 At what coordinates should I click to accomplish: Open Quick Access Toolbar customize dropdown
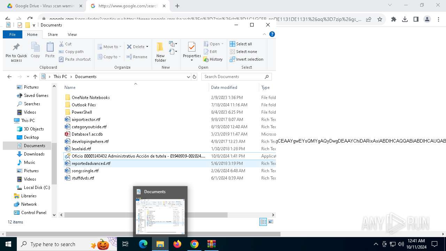(34, 25)
